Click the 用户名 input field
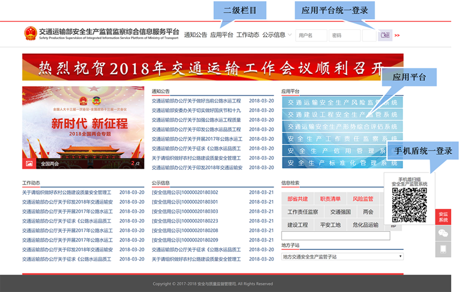 311,36
